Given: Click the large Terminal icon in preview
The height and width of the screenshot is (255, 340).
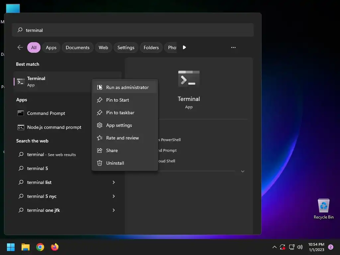Looking at the screenshot, I should 189,78.
